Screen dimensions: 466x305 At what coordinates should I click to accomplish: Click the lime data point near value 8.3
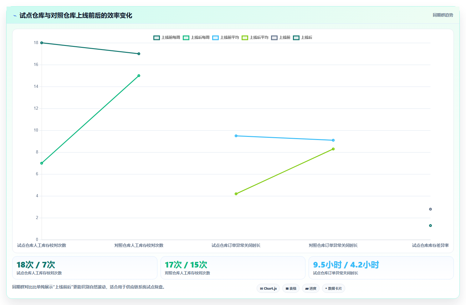(333, 149)
